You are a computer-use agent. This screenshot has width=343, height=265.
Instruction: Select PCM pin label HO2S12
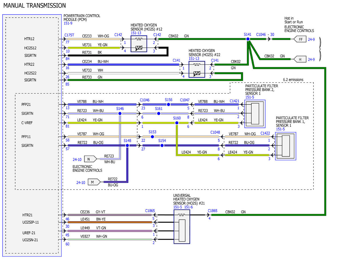coord(30,48)
